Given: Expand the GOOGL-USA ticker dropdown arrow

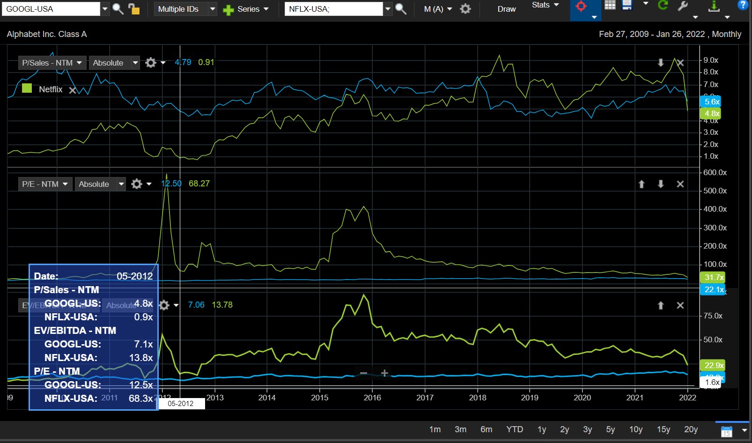Looking at the screenshot, I should tap(105, 9).
